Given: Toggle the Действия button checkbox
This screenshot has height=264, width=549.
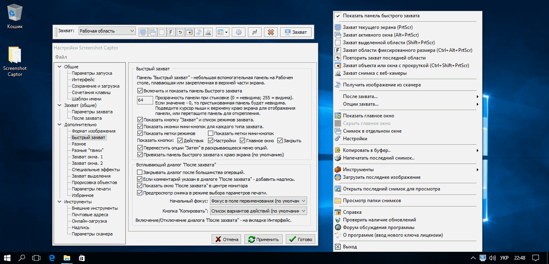Looking at the screenshot, I should point(179,141).
